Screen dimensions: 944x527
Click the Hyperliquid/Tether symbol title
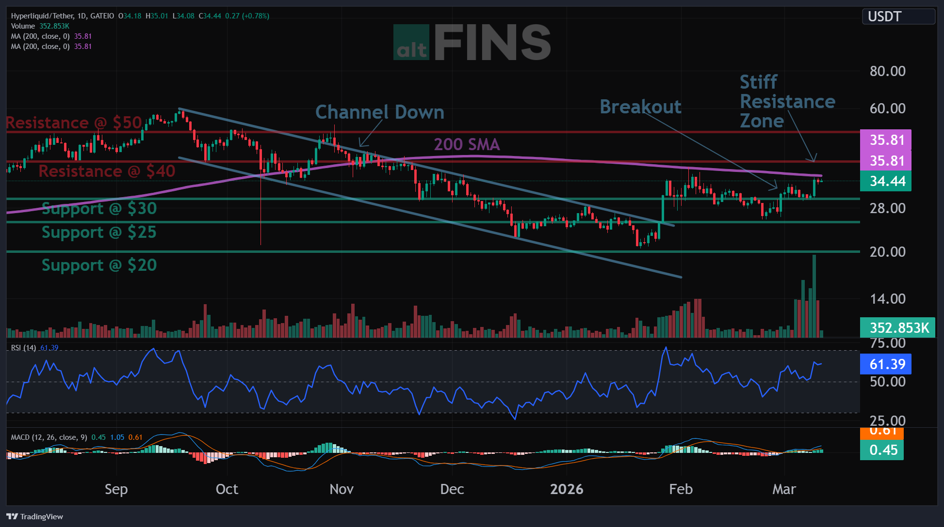pos(62,16)
